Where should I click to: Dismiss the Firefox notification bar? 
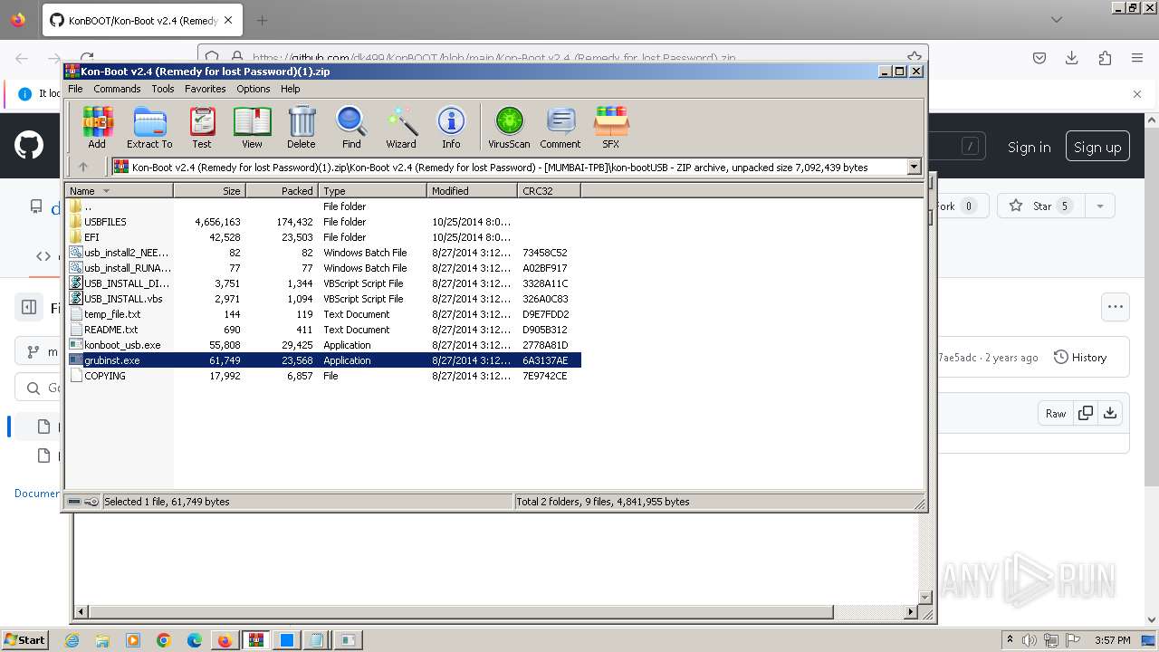[1137, 93]
